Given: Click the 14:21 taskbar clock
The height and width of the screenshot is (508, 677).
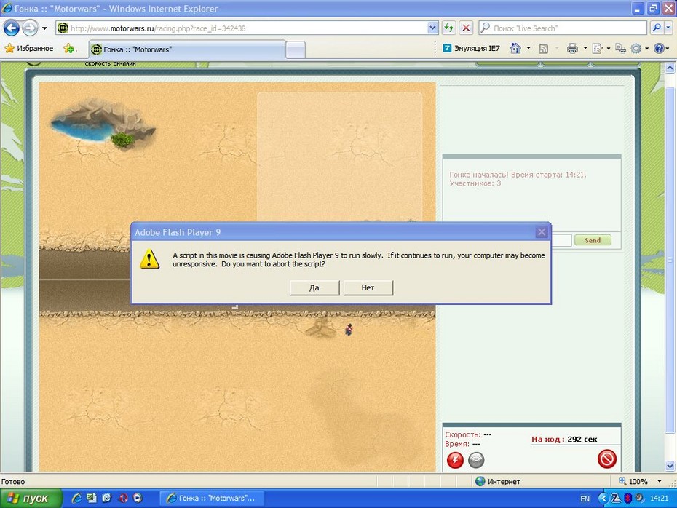Looking at the screenshot, I should pyautogui.click(x=660, y=498).
